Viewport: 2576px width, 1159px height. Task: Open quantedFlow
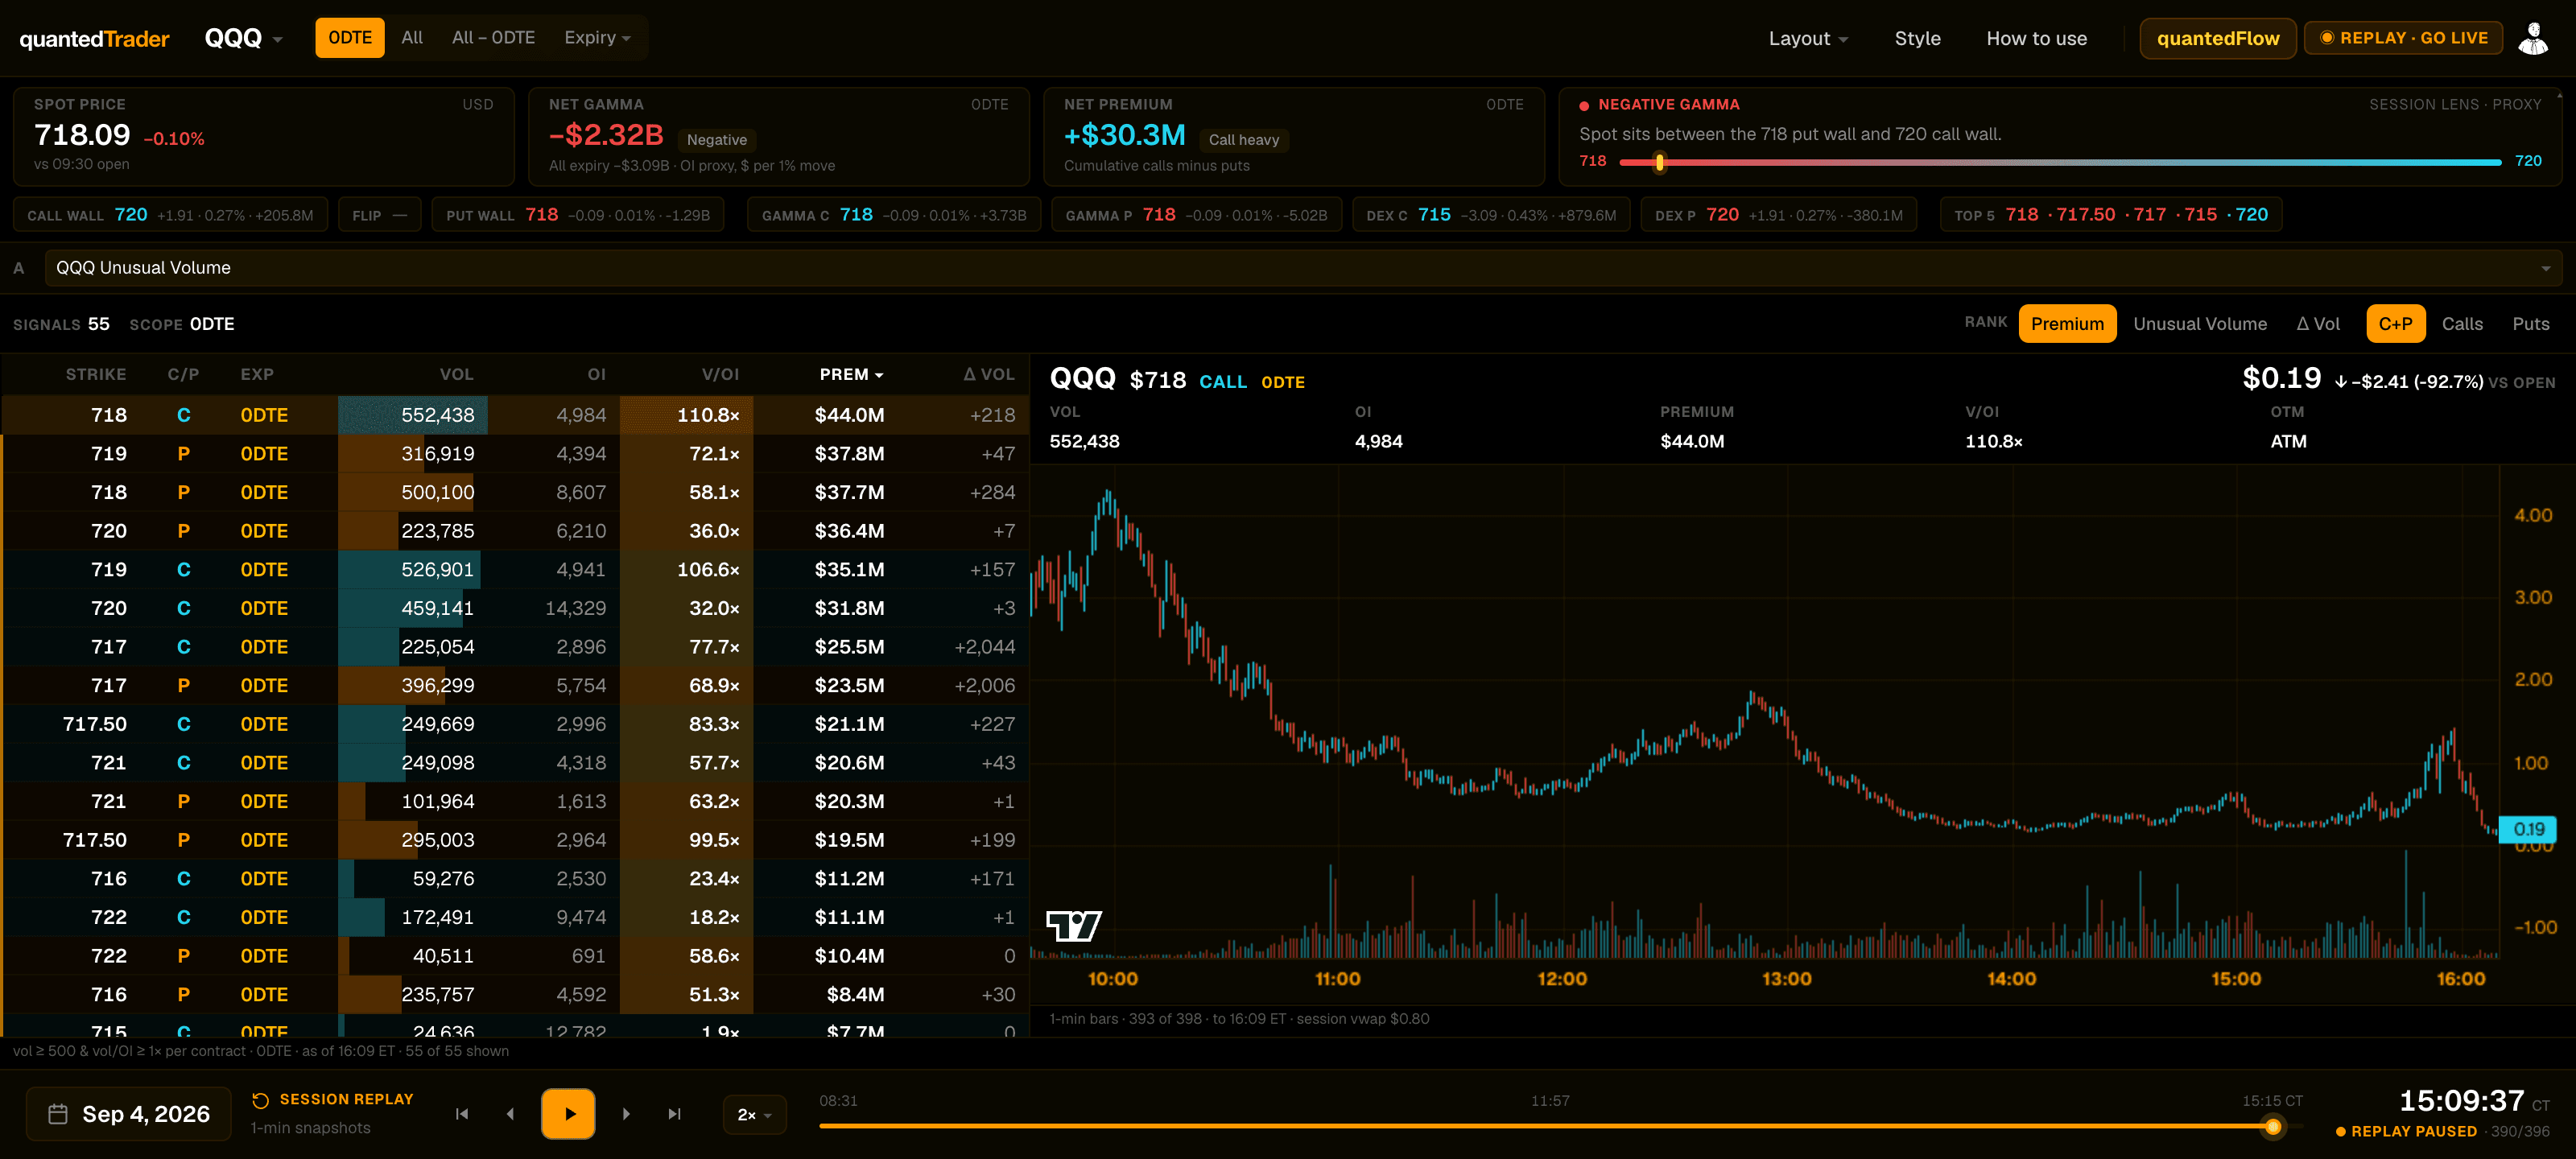point(2217,39)
